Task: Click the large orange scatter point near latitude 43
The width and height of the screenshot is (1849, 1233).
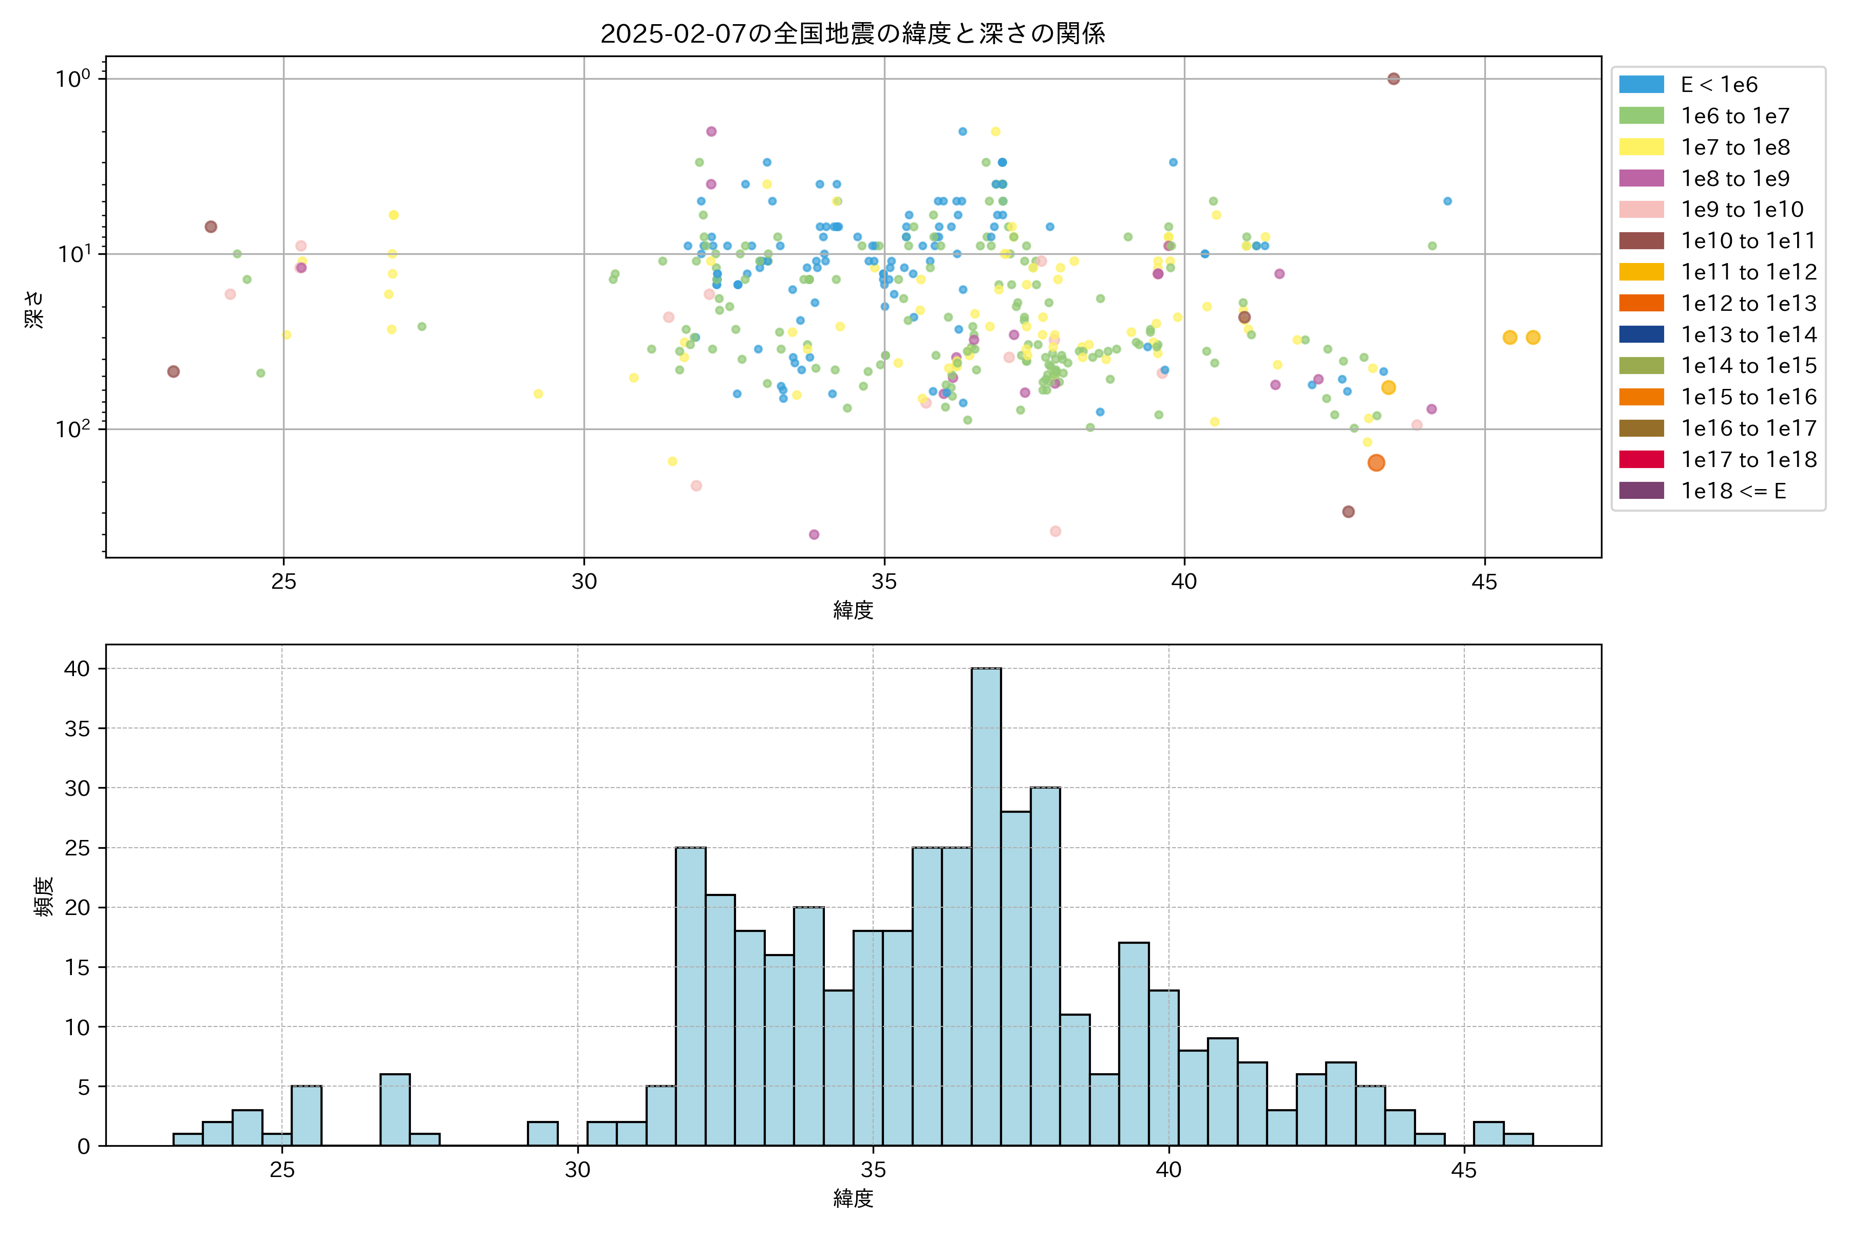Action: pos(1376,463)
